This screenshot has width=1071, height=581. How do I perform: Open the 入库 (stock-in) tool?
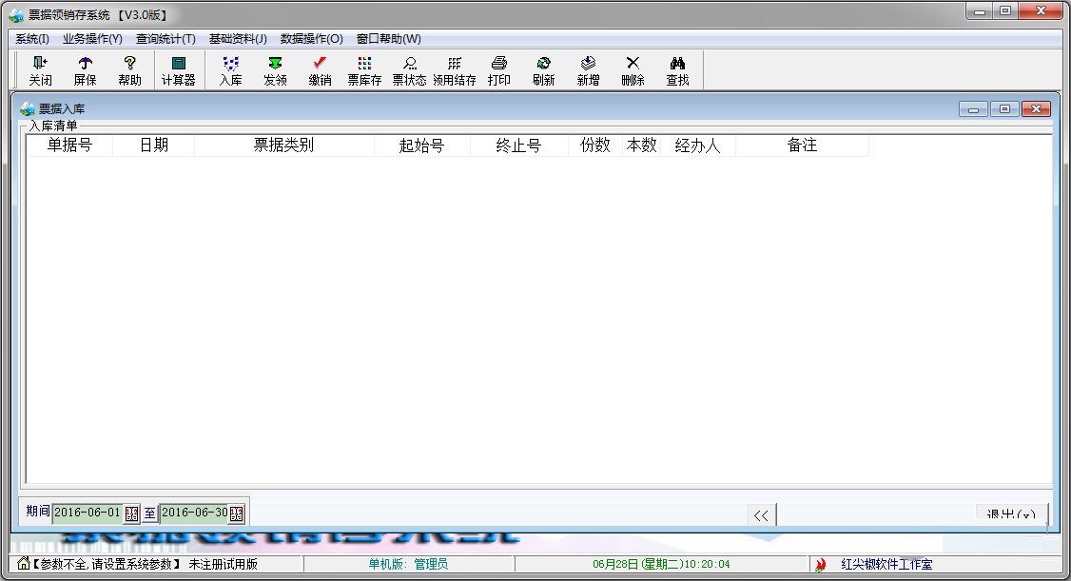point(229,69)
